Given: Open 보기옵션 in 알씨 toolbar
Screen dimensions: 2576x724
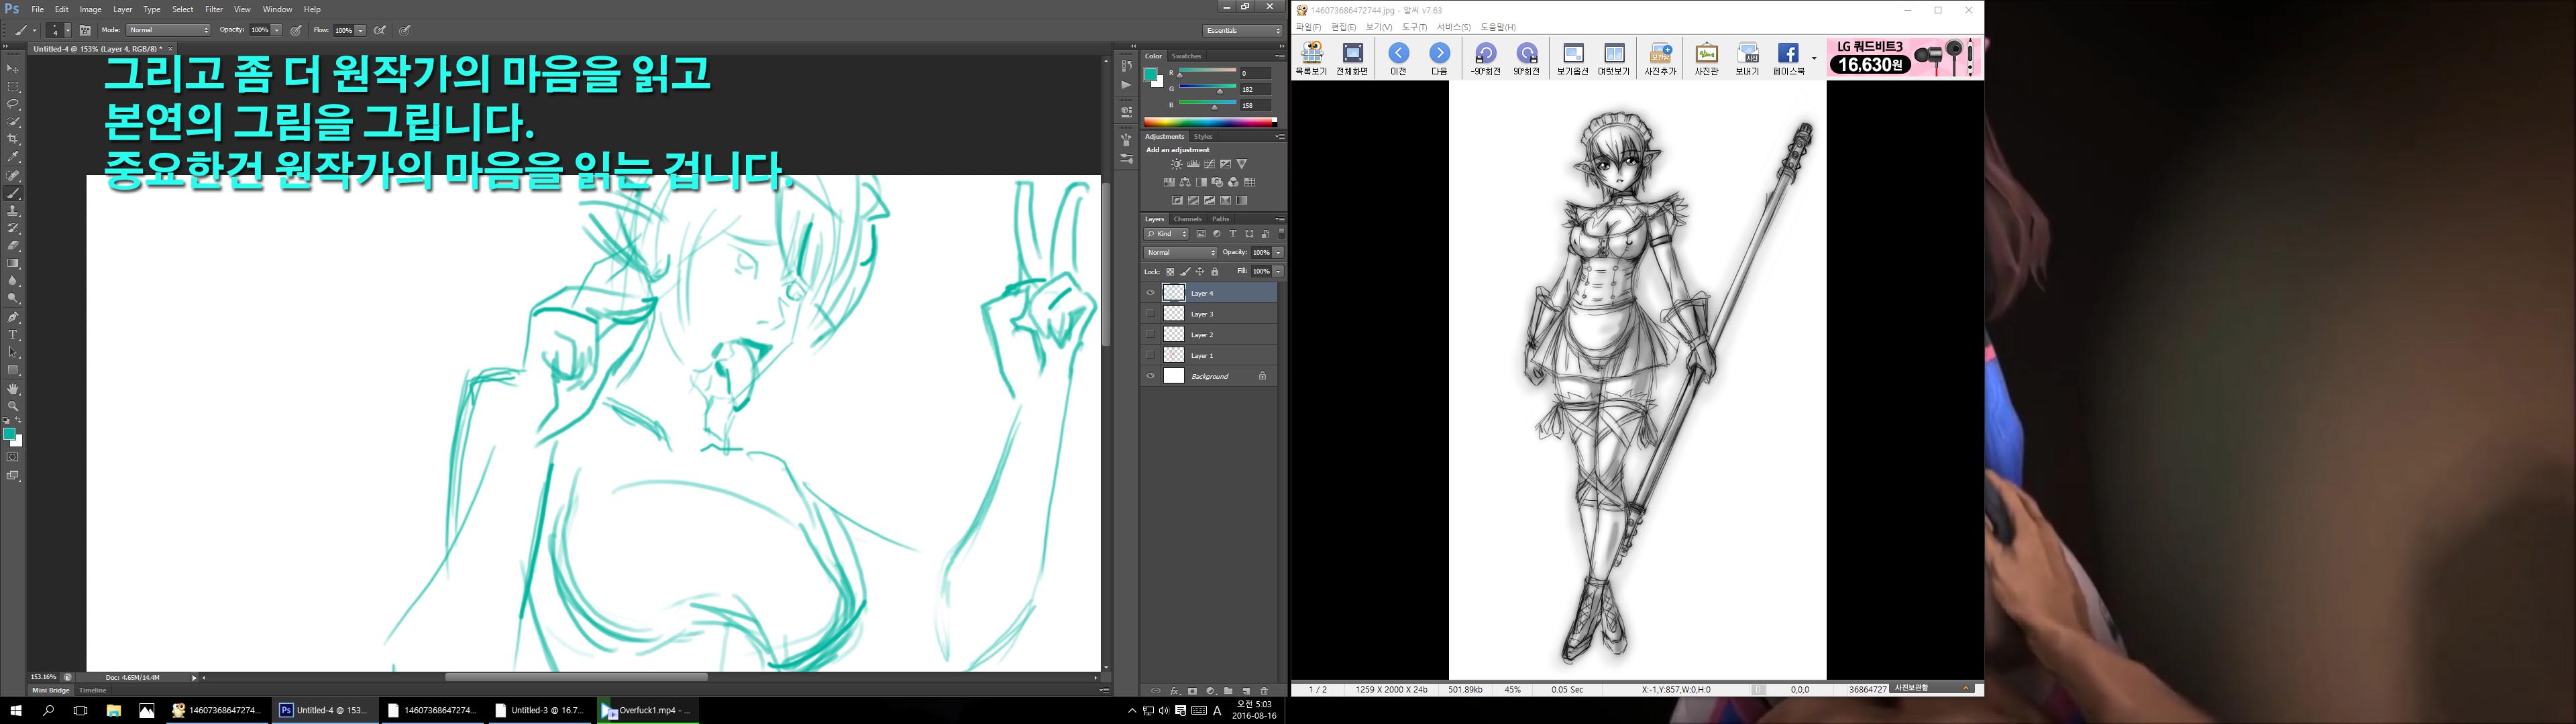Looking at the screenshot, I should pos(1573,59).
